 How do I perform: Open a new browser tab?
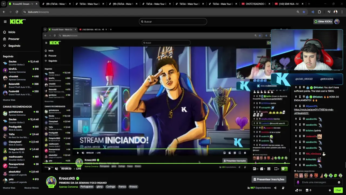coord(309,4)
